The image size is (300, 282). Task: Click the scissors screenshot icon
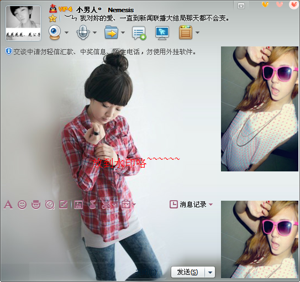coord(106,205)
